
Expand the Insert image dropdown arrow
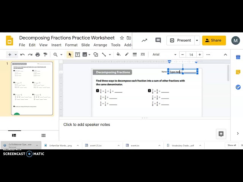coord(90,55)
